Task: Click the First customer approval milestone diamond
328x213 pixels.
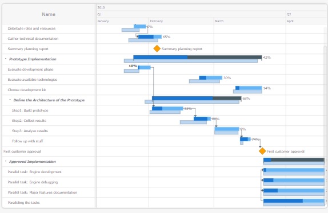Action: [x=262, y=151]
